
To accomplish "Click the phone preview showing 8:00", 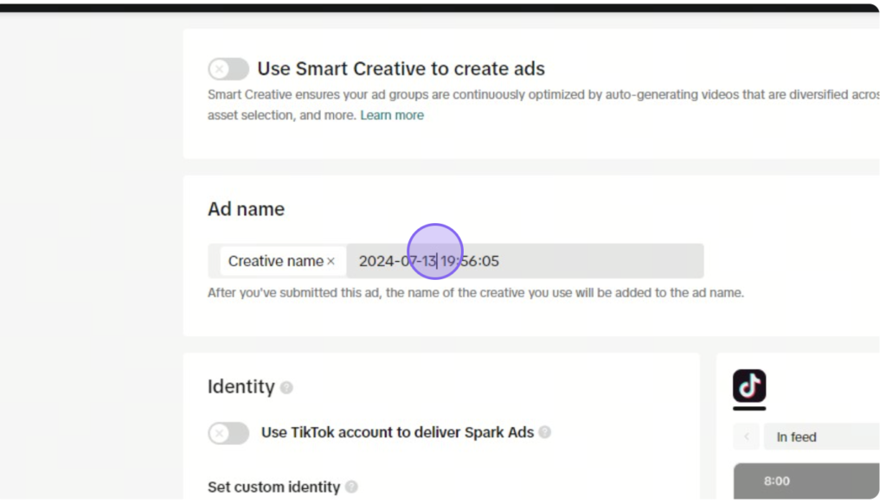I will (806, 481).
